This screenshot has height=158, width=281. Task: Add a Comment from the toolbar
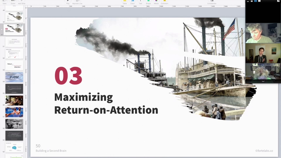(x=164, y=2)
